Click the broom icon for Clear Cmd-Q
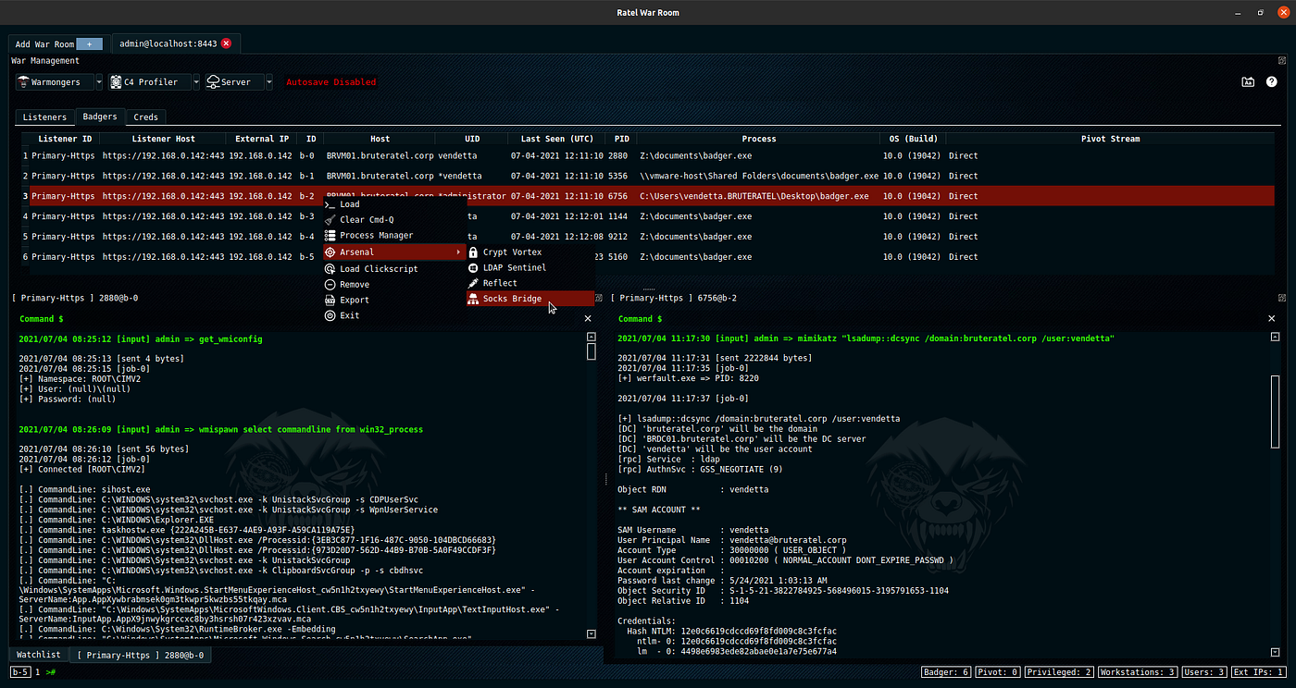The height and width of the screenshot is (688, 1296). pos(330,220)
